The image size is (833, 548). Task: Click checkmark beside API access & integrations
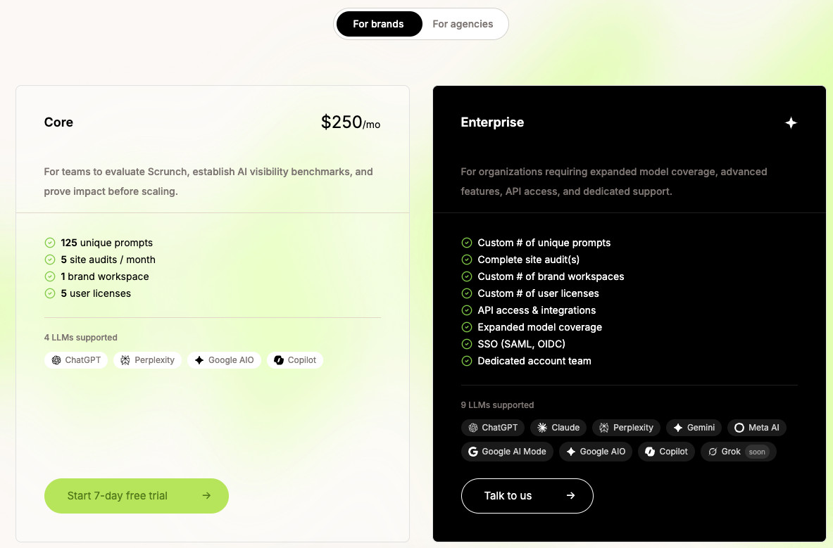point(466,310)
